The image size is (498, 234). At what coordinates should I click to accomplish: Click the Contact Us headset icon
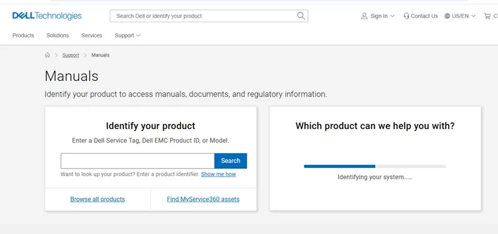406,16
